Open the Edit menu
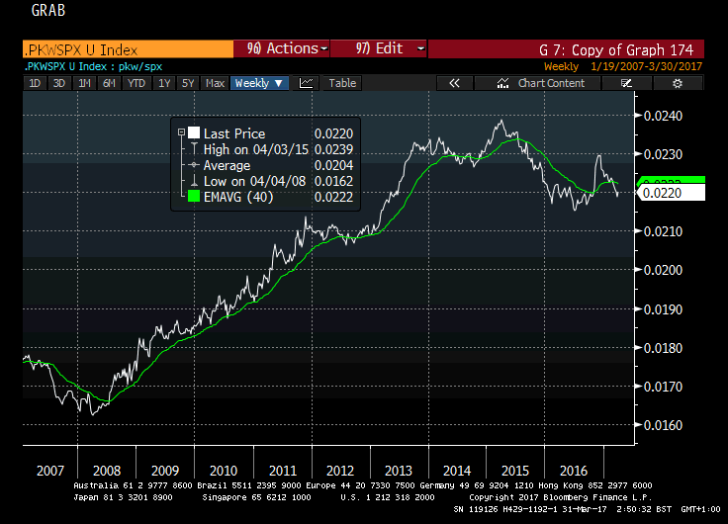The image size is (728, 524). (x=377, y=48)
